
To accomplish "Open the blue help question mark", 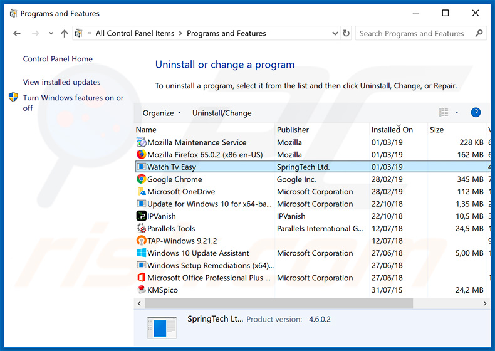I will click(x=476, y=112).
